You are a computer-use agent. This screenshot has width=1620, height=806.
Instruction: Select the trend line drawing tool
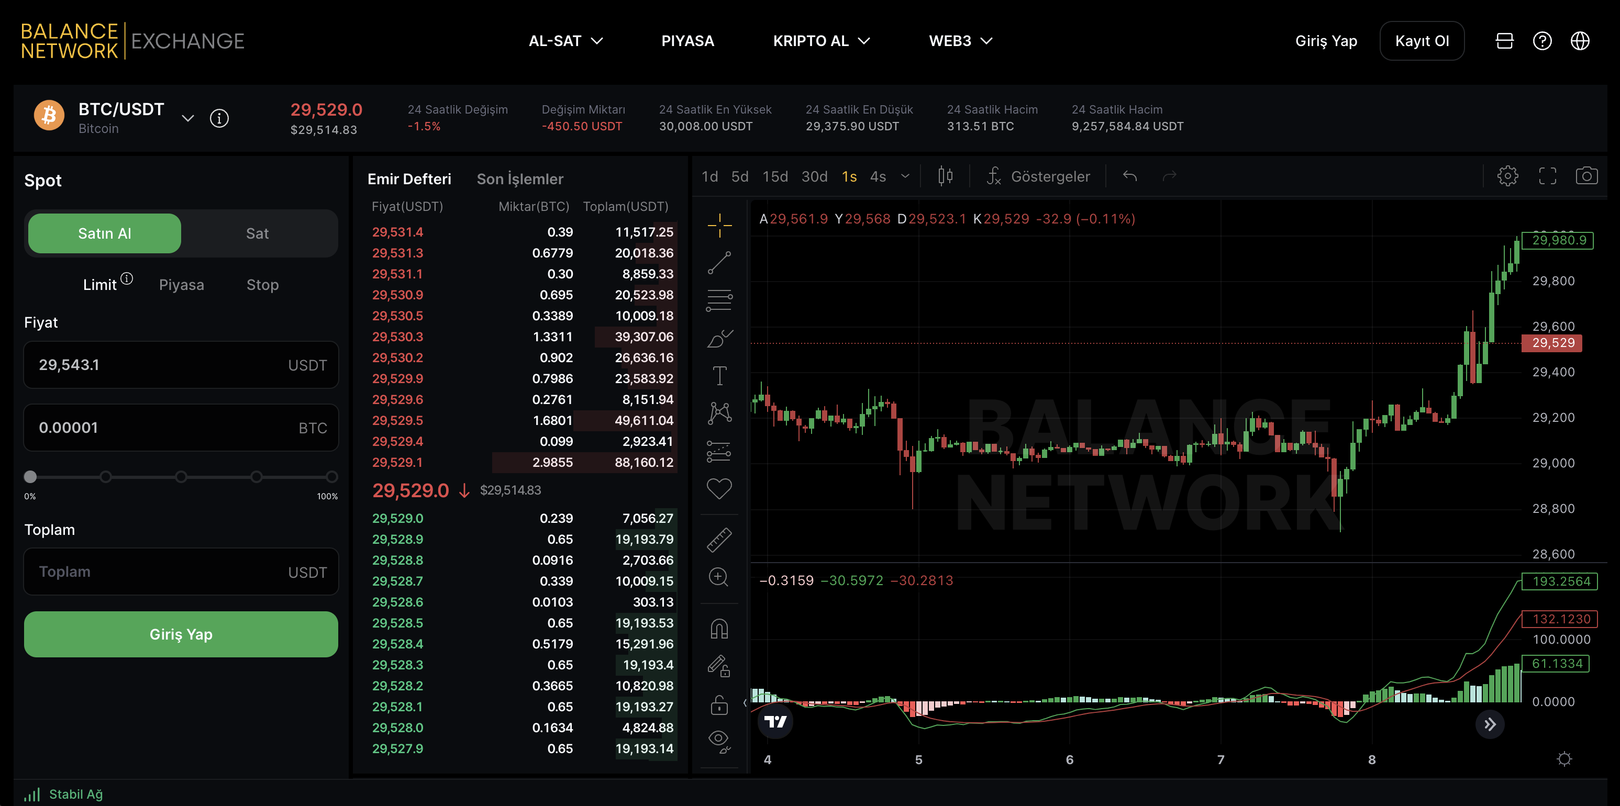coord(719,263)
